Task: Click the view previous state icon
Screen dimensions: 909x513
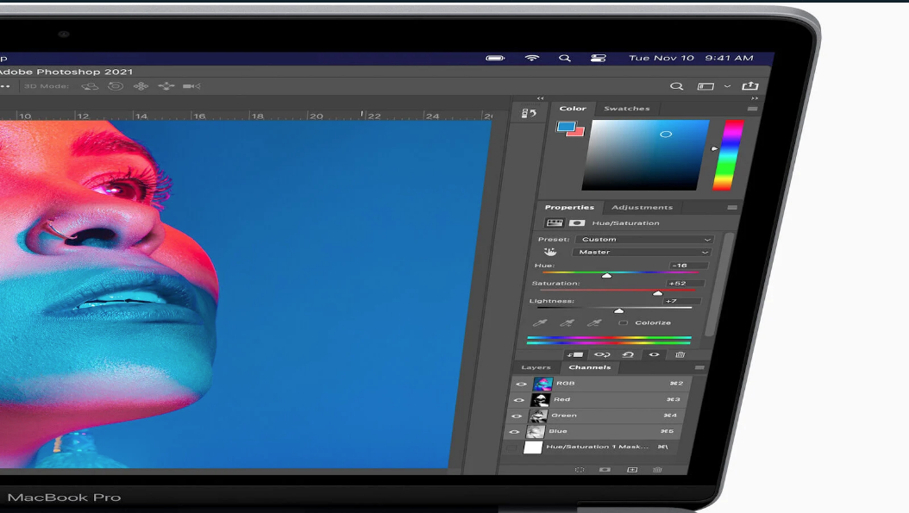Action: pyautogui.click(x=602, y=354)
